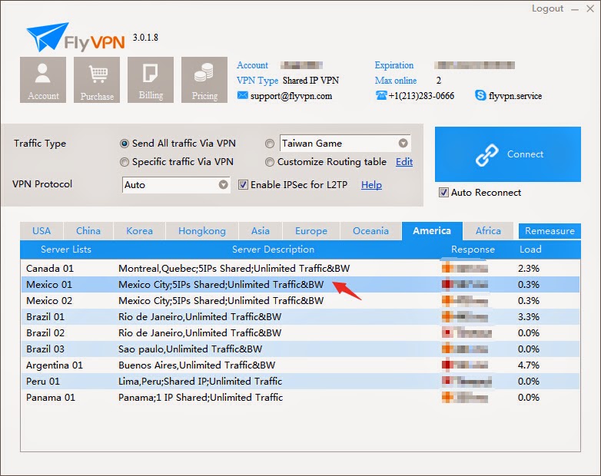Switch to the China server tab
This screenshot has width=601, height=476.
(88, 231)
